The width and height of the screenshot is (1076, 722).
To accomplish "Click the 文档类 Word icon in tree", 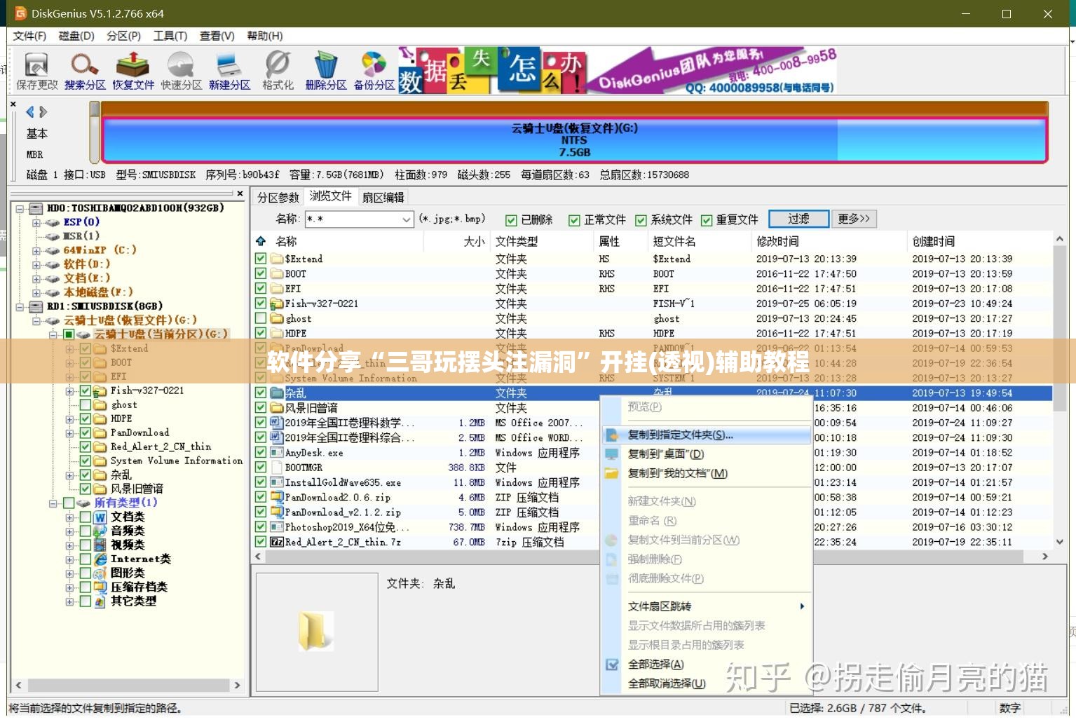I will click(100, 517).
